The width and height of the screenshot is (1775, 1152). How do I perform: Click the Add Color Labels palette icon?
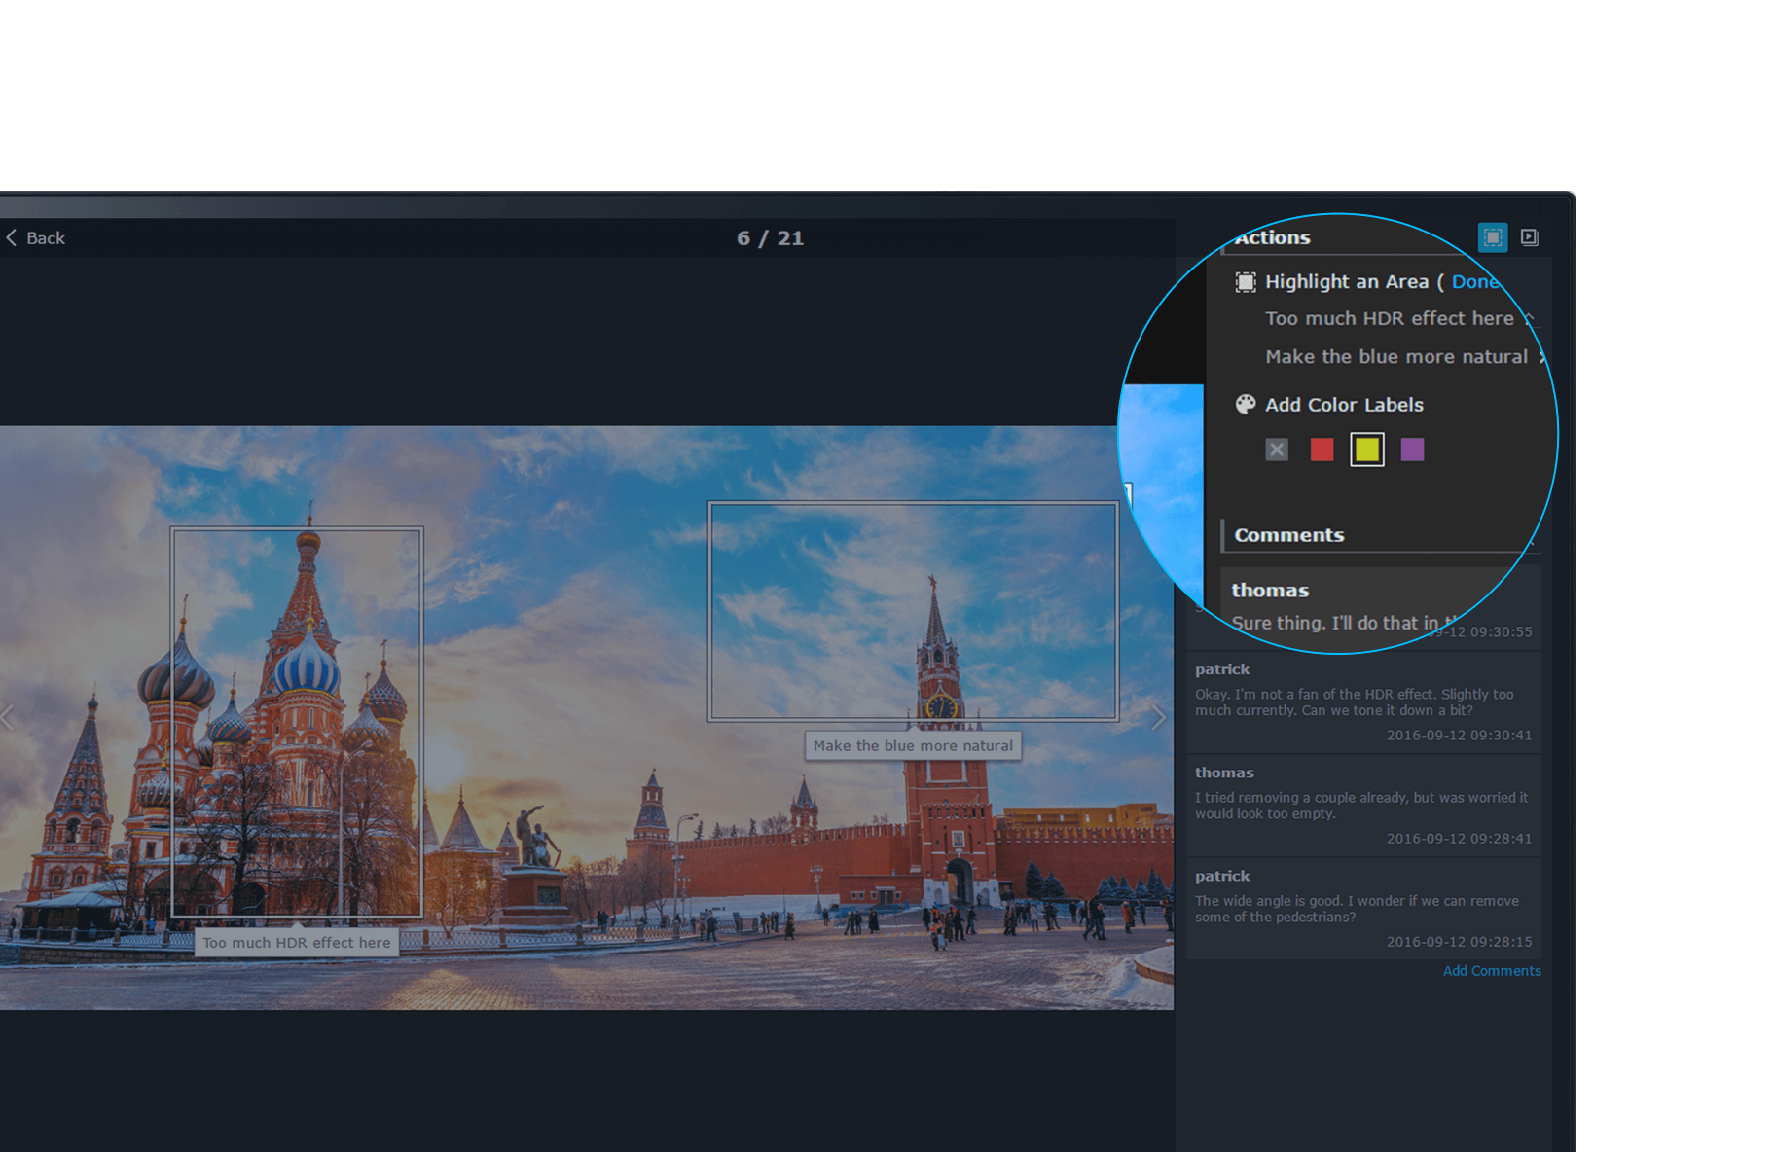click(x=1245, y=405)
